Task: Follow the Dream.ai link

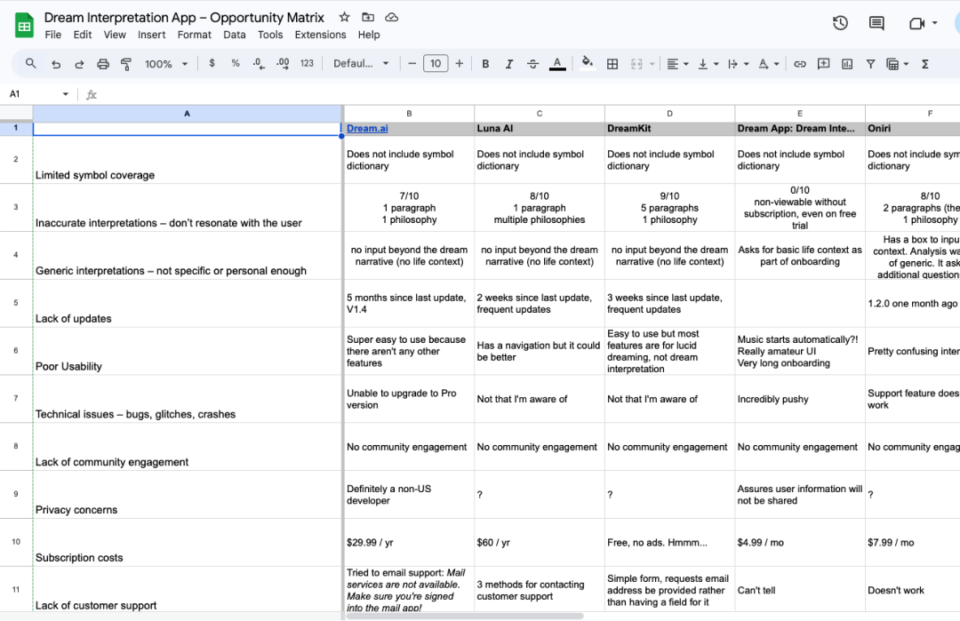Action: pyautogui.click(x=367, y=129)
